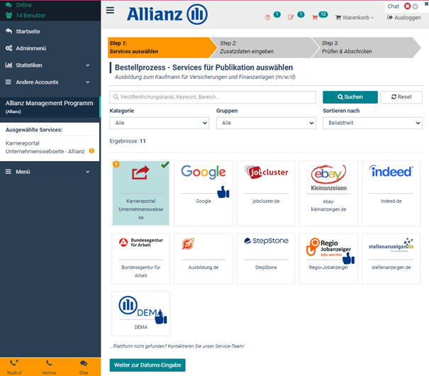Click the thumbs-up icon on Regio-Jobanzeiger tile
This screenshot has height=376, width=429.
click(x=349, y=258)
